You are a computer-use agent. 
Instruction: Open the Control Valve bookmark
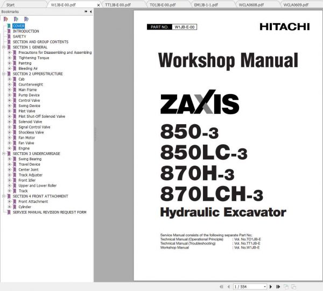[29, 101]
